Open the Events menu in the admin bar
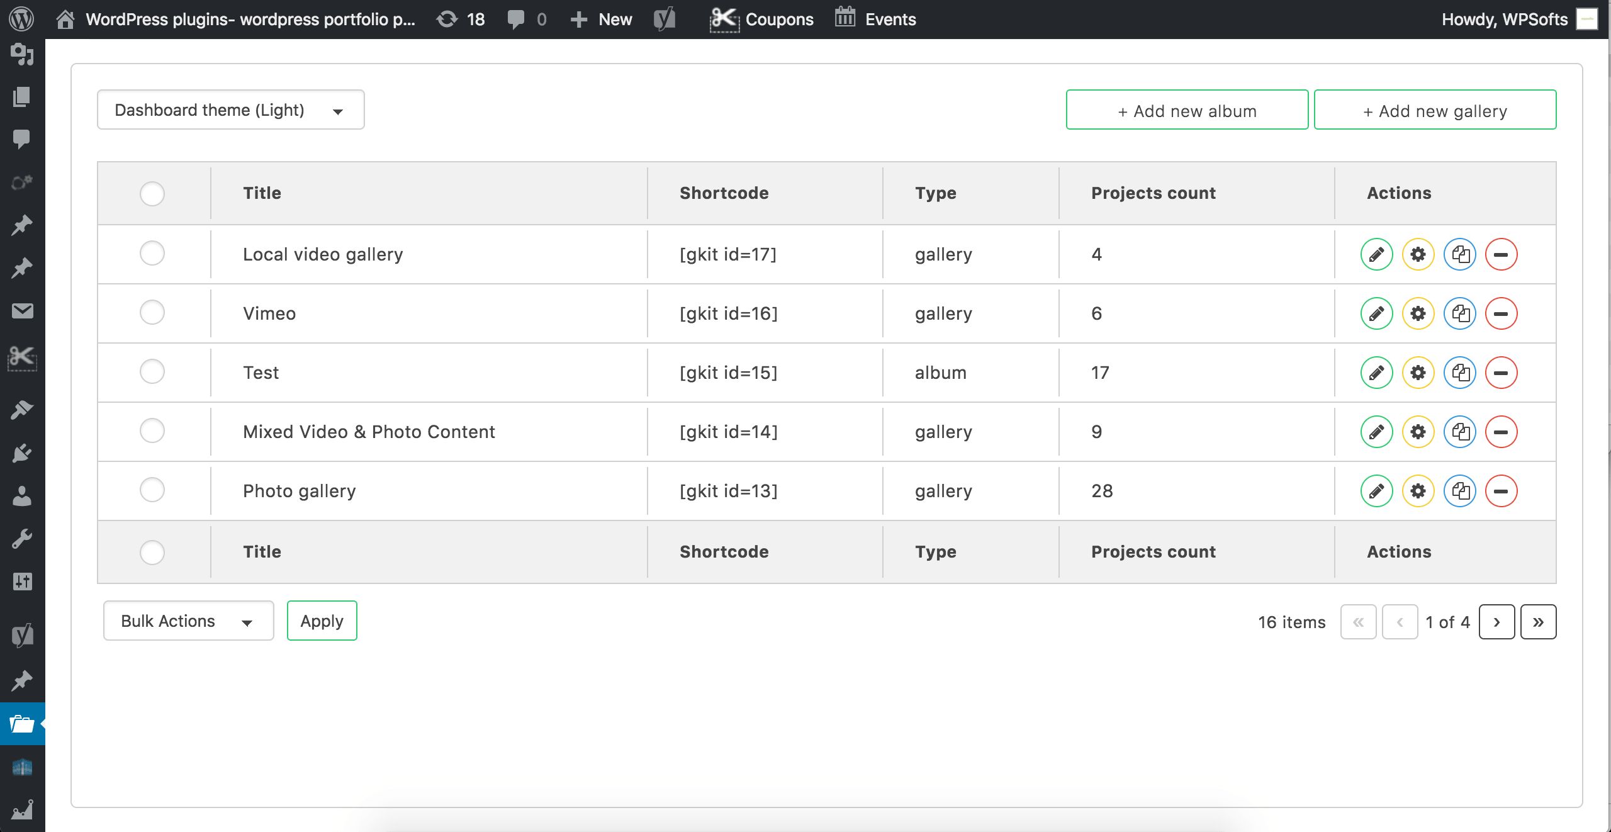 coord(875,19)
